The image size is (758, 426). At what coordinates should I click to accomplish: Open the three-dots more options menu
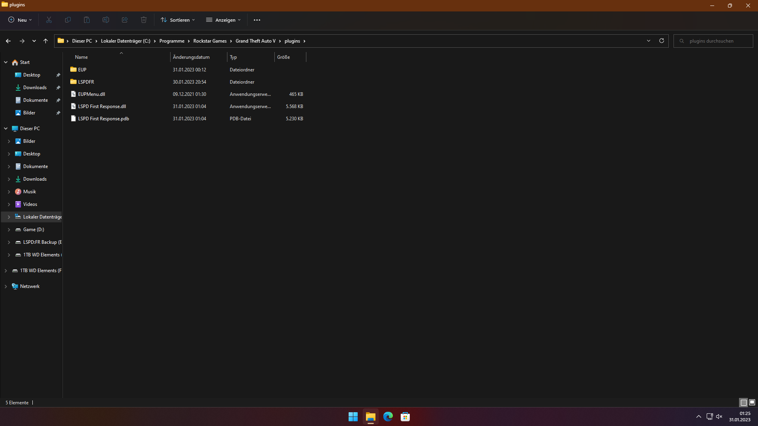click(257, 20)
